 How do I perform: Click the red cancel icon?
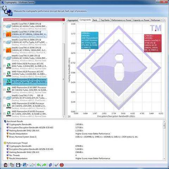click(x=62, y=165)
